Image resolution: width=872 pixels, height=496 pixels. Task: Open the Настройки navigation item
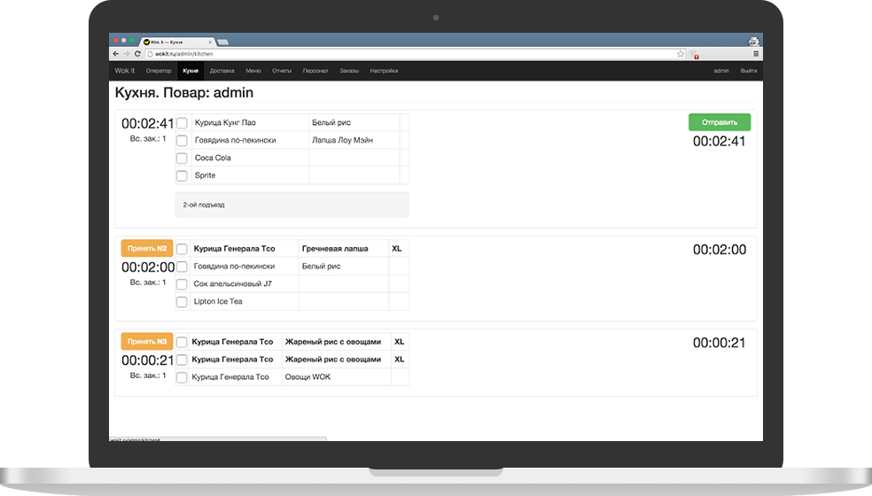[384, 71]
